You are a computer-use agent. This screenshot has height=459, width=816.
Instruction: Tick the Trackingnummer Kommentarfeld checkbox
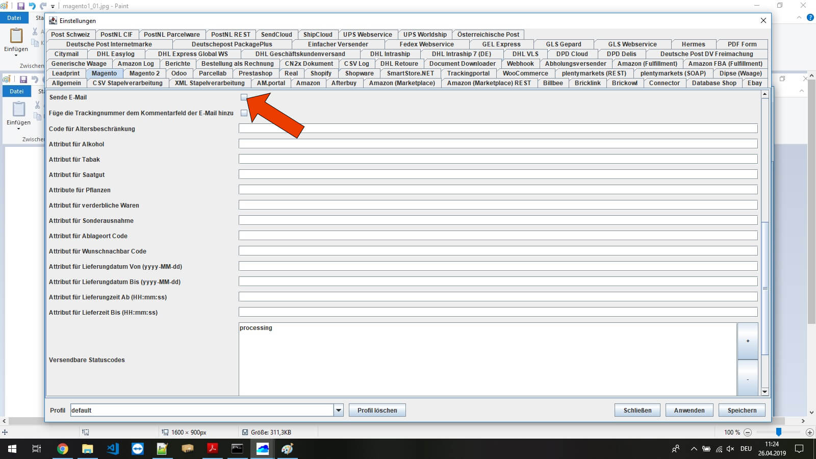244,113
